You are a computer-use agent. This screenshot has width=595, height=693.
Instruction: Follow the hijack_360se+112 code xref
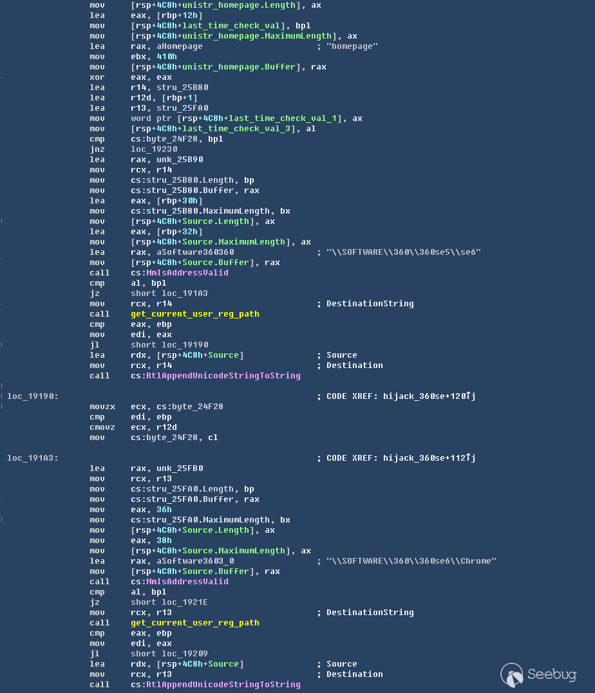(x=429, y=458)
